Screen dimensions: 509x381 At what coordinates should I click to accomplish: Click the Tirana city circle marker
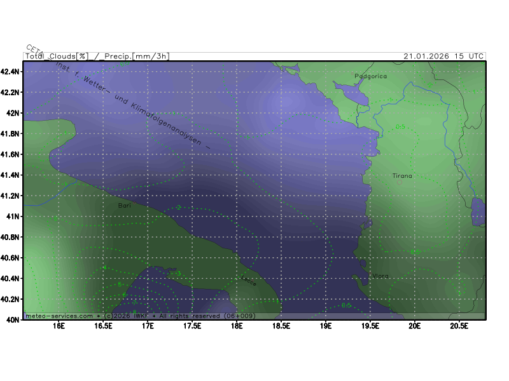pos(400,182)
